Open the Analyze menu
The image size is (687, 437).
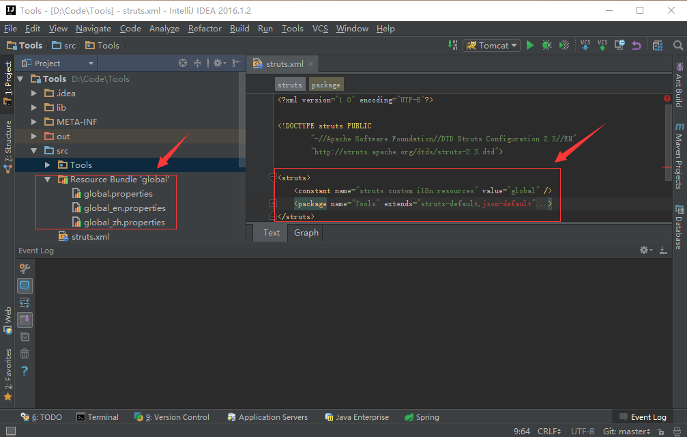(164, 29)
